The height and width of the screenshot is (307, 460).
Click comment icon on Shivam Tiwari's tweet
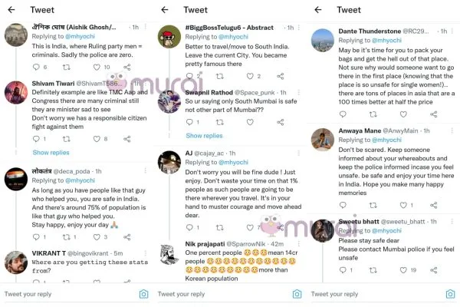pos(38,140)
